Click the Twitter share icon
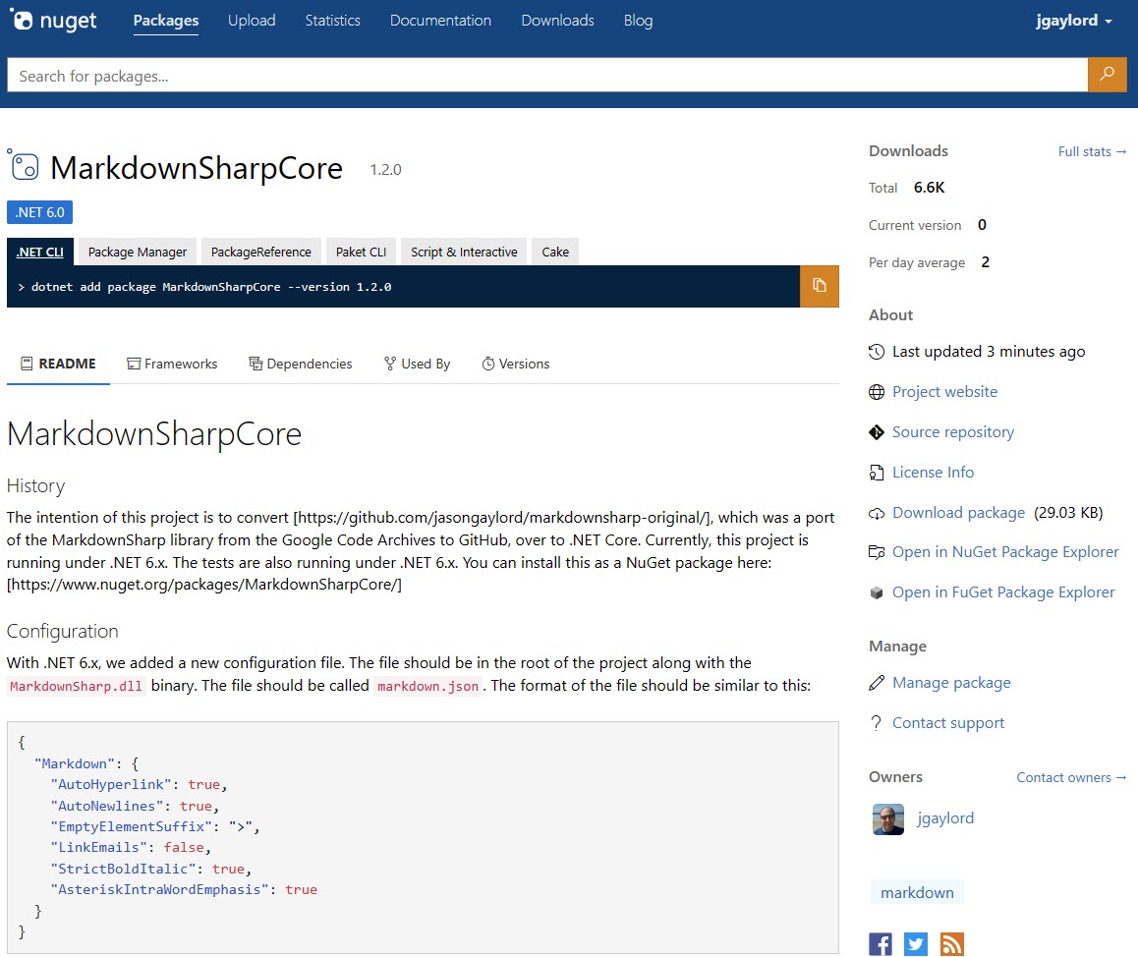The width and height of the screenshot is (1138, 957). (x=915, y=944)
